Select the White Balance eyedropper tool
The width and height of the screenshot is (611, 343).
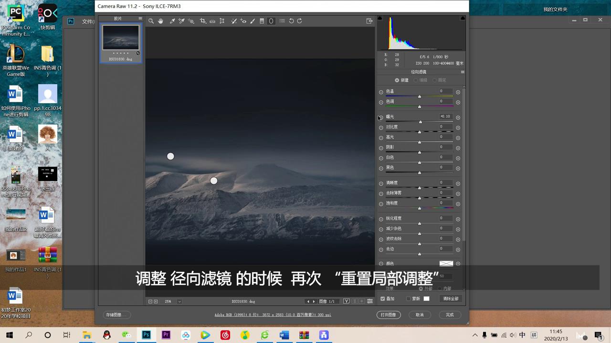pos(172,21)
